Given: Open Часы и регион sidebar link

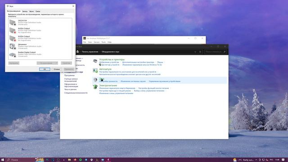Looking at the screenshot, I should pos(70,90).
